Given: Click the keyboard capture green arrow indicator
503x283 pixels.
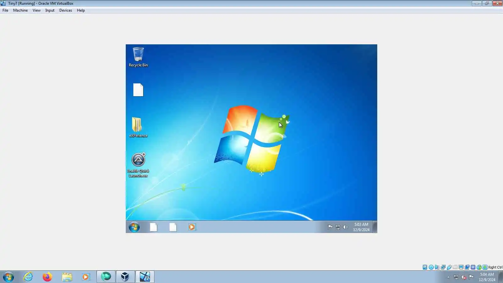Looking at the screenshot, I should (x=485, y=267).
